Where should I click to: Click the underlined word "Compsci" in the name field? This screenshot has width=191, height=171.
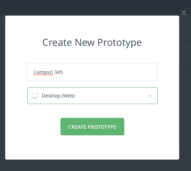[x=43, y=72]
